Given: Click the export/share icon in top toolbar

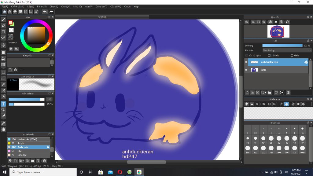Looking at the screenshot, I should pos(10,12).
